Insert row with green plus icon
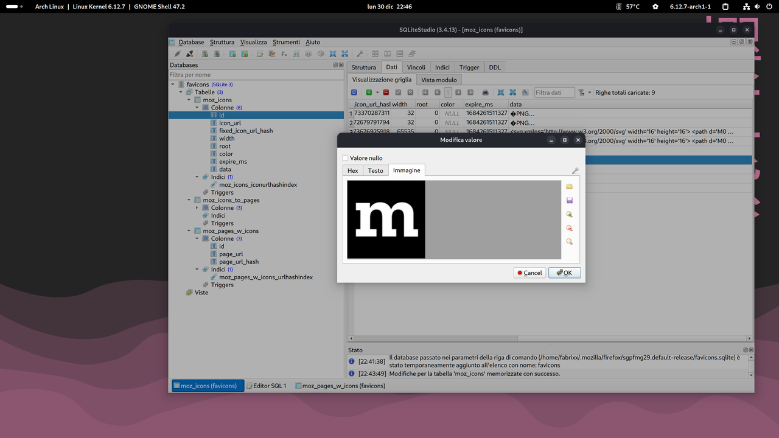This screenshot has width=779, height=438. [x=368, y=92]
